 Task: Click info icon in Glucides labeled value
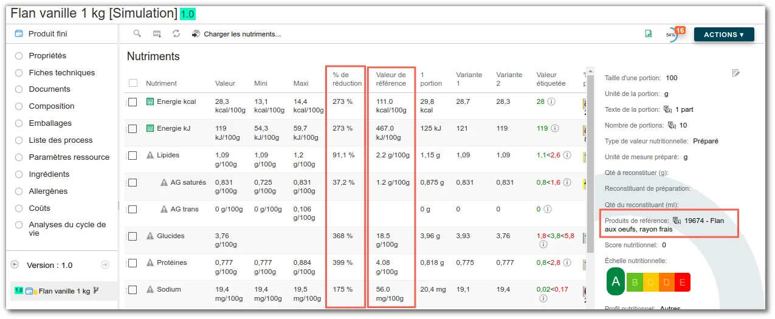(543, 245)
